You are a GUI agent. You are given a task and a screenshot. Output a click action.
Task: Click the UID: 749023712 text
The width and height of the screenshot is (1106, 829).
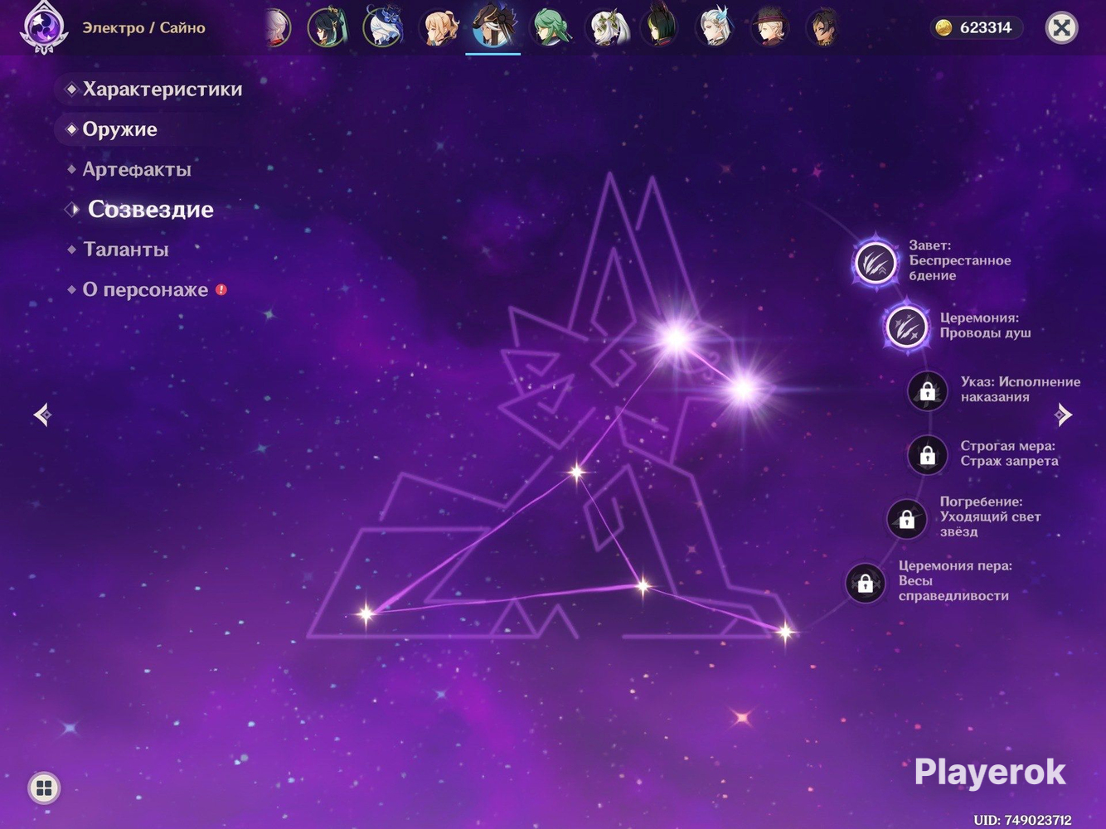1022,820
